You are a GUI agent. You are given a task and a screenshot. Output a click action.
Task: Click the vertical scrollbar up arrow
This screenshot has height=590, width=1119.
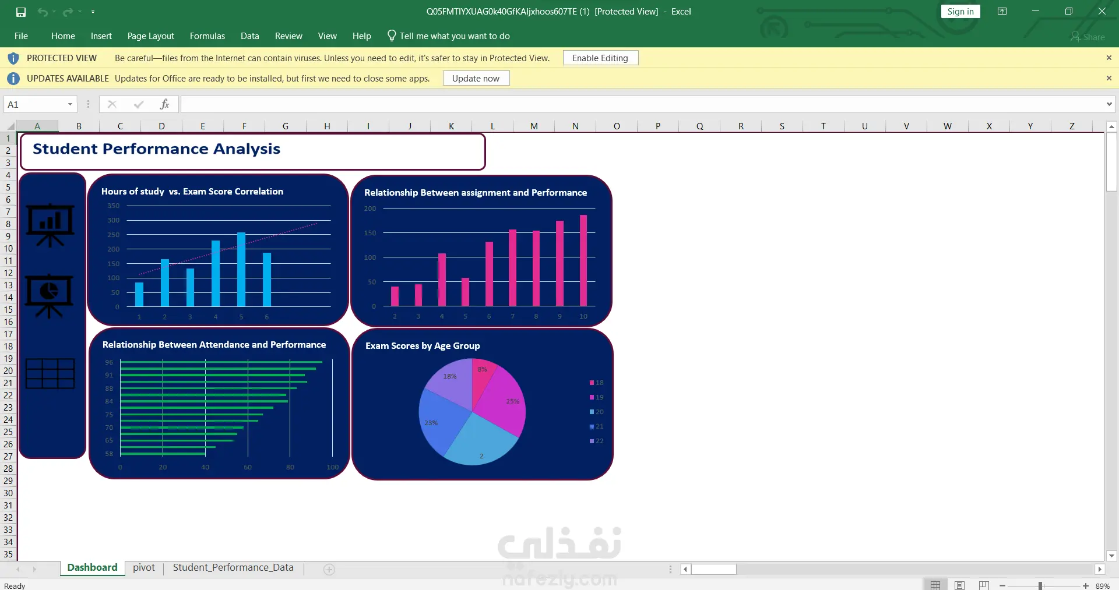pos(1111,126)
